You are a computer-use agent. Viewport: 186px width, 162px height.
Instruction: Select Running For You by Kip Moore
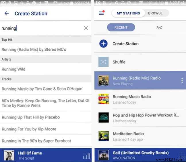[46, 129]
